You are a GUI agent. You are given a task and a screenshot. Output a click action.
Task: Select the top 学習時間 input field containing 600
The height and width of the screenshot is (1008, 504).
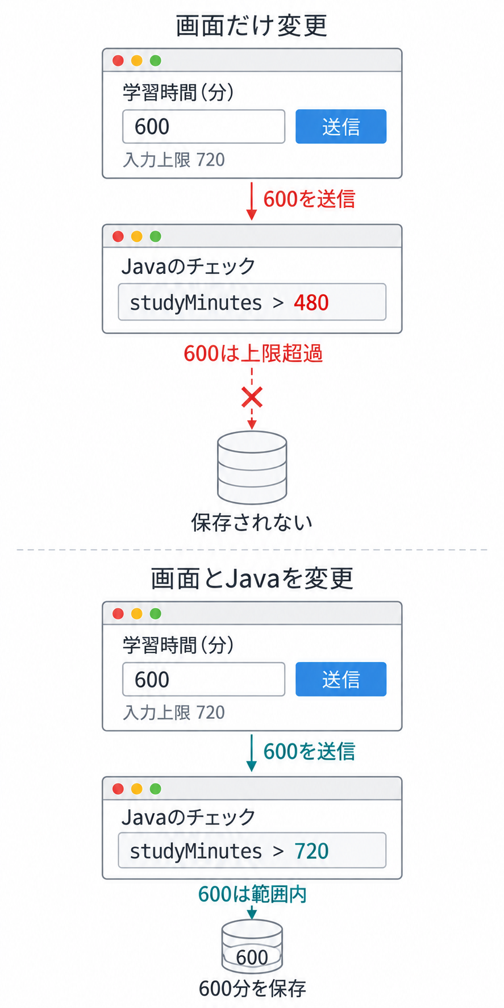pyautogui.click(x=203, y=126)
